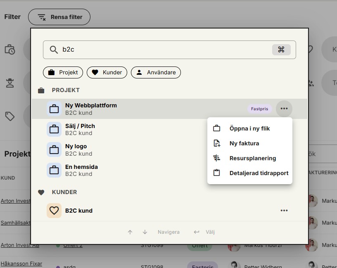Select Öppna i ny flik

click(249, 128)
